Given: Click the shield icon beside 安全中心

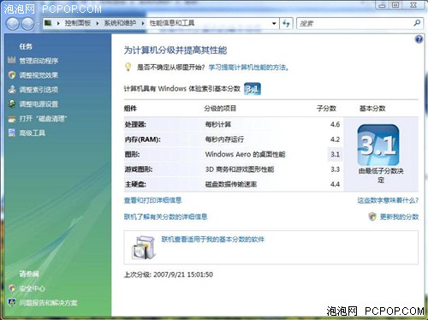Looking at the screenshot, I should tap(12, 288).
